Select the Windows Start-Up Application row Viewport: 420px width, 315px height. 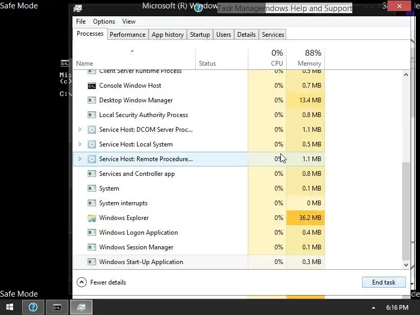pos(199,262)
